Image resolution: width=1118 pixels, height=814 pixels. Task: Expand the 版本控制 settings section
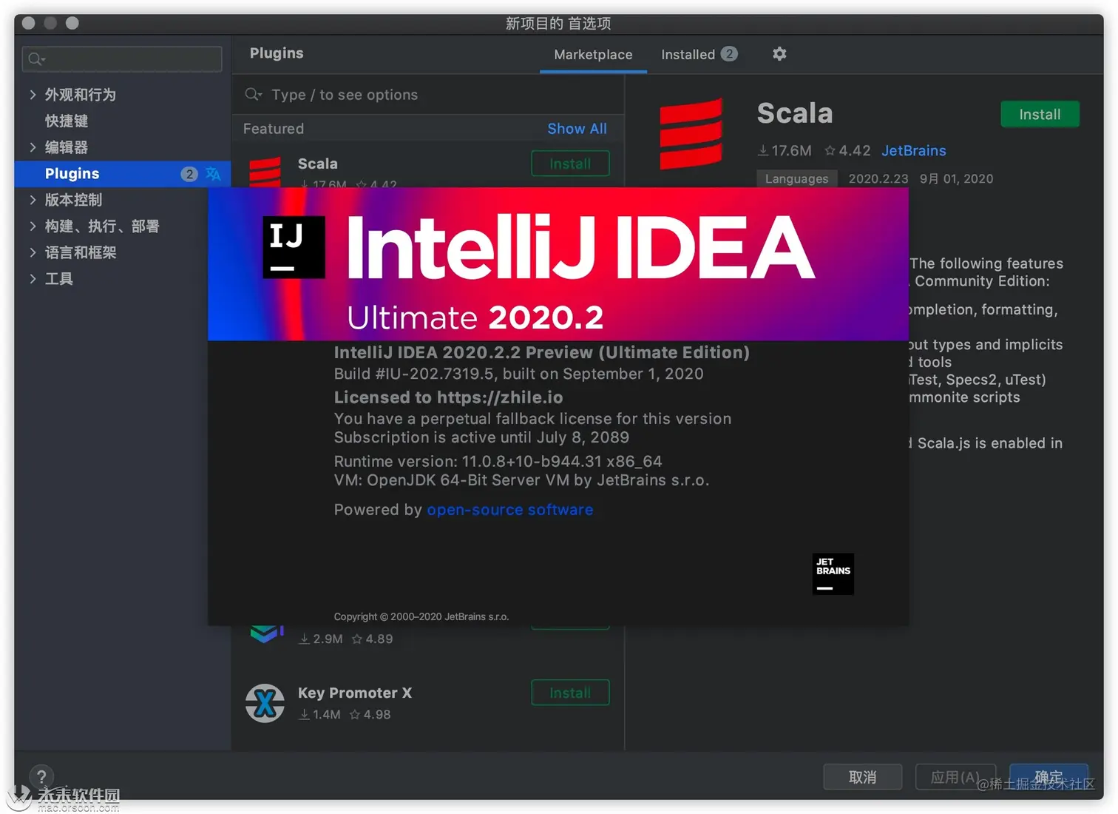point(33,200)
